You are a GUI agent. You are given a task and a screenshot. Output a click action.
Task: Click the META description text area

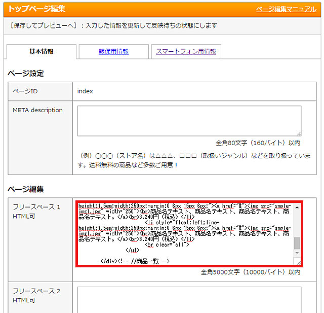(189, 121)
